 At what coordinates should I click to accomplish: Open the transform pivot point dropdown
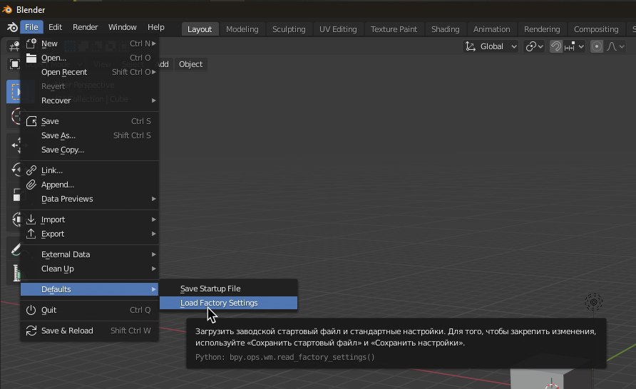click(x=534, y=46)
